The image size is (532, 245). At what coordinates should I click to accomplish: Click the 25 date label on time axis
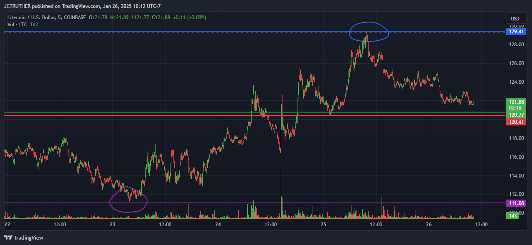[x=323, y=225]
